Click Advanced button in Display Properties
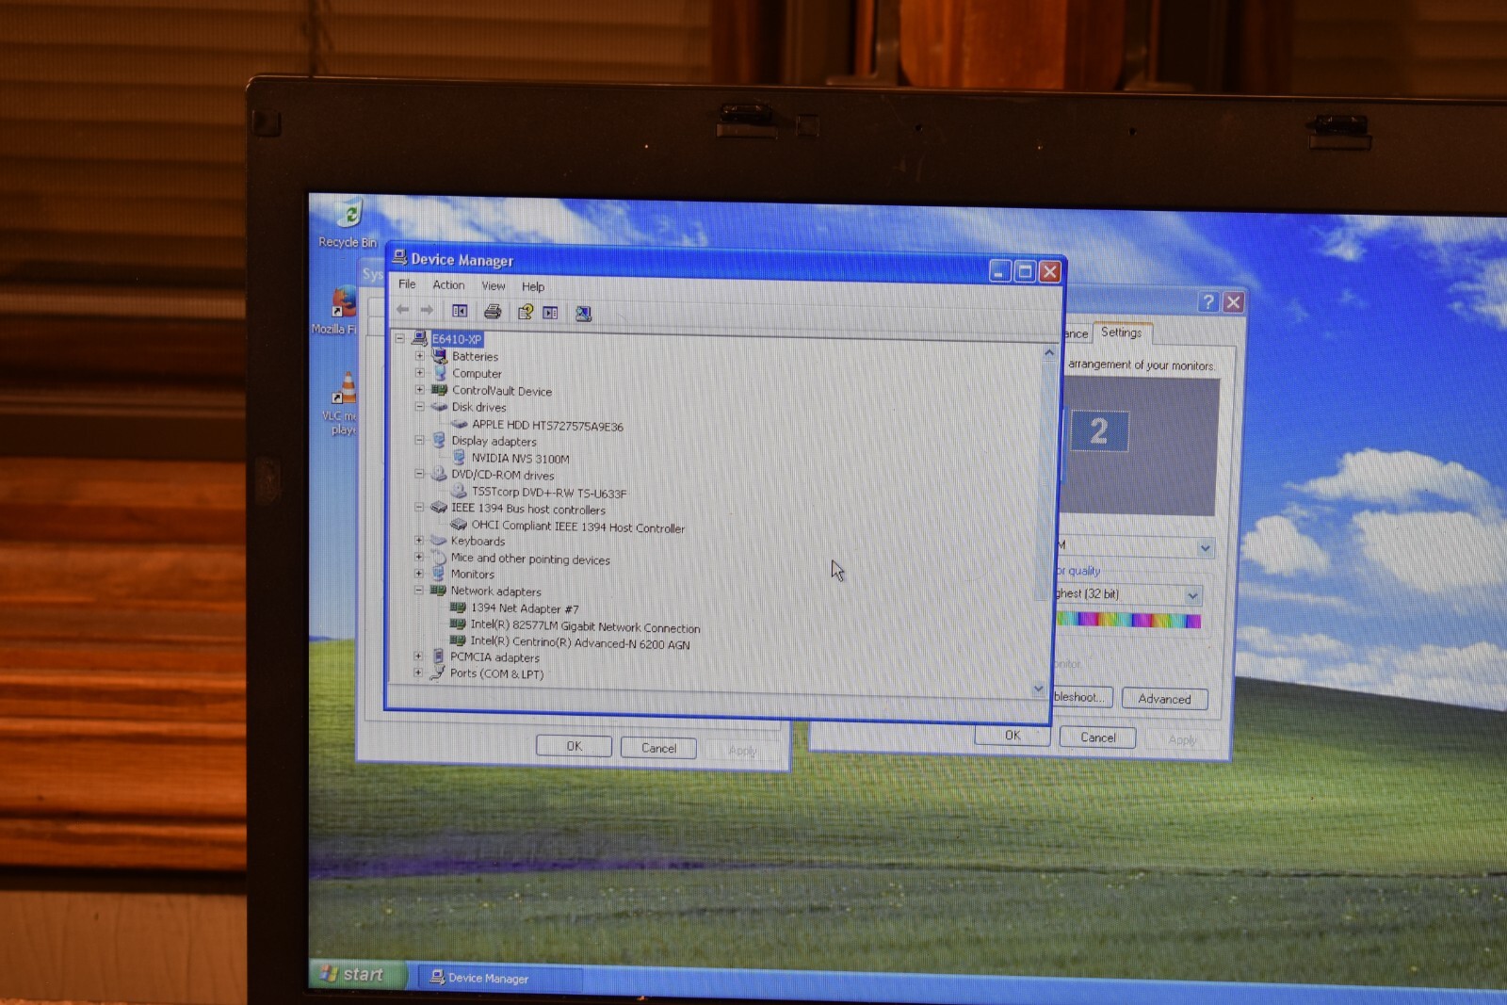The width and height of the screenshot is (1507, 1005). (1164, 699)
